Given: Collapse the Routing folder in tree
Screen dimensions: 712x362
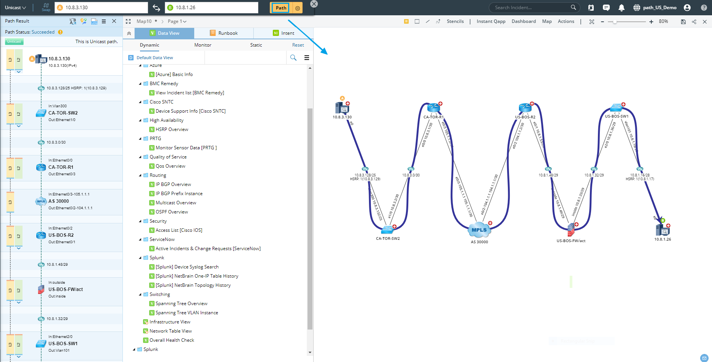Looking at the screenshot, I should click(x=140, y=176).
